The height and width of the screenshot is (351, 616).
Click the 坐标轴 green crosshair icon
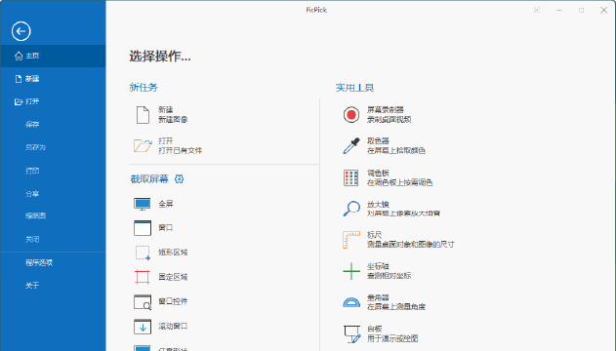tap(351, 271)
